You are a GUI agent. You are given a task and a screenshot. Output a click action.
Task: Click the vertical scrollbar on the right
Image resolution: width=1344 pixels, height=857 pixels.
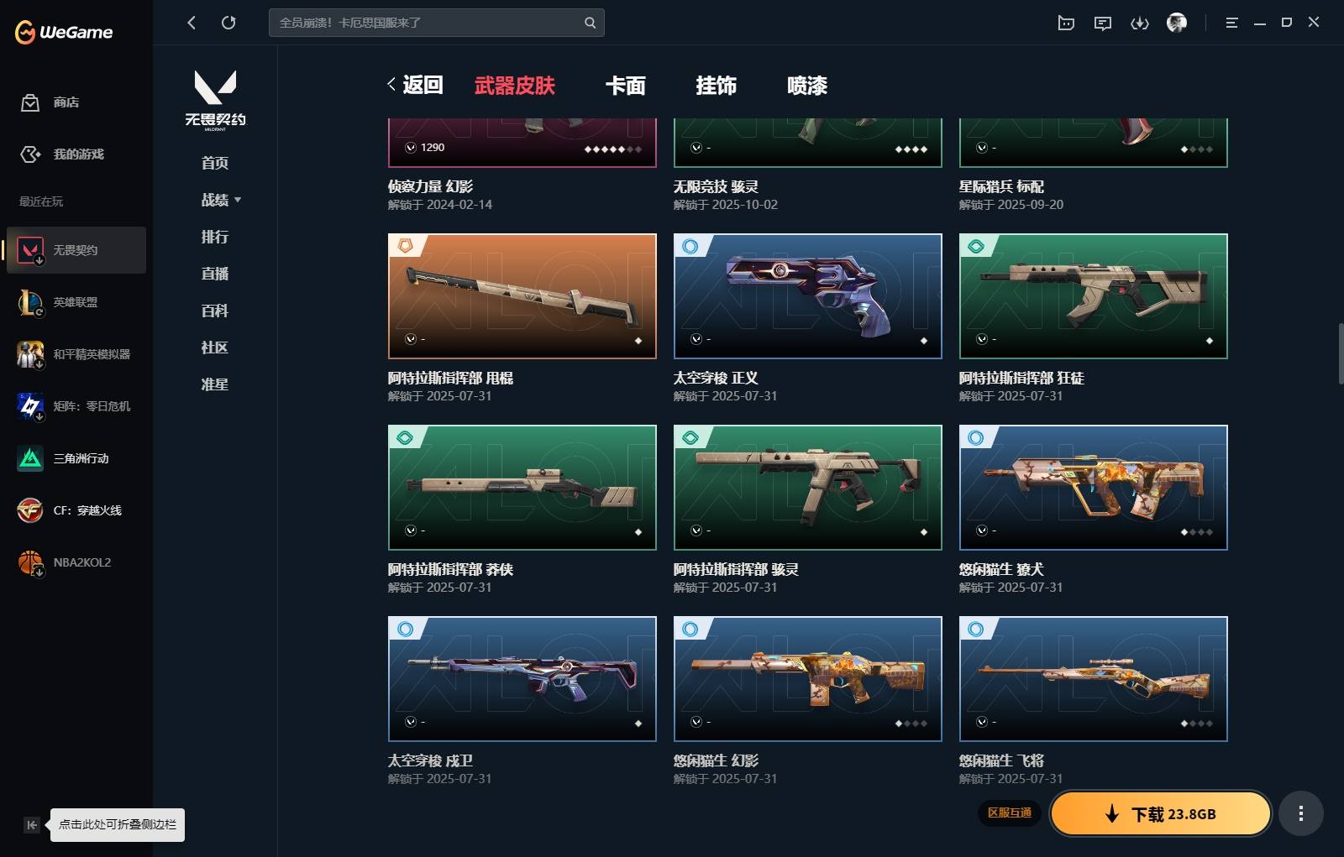[1341, 353]
